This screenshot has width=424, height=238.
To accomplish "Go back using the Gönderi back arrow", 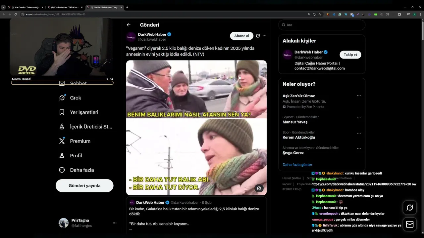I will pyautogui.click(x=129, y=25).
